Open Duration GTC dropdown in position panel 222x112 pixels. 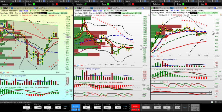coord(178,108)
